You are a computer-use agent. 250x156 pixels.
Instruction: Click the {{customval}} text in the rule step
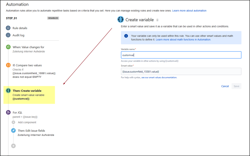[x=21, y=99]
